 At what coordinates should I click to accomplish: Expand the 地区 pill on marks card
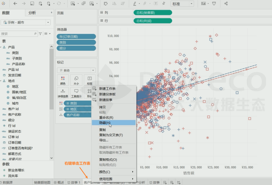[x=68, y=109]
